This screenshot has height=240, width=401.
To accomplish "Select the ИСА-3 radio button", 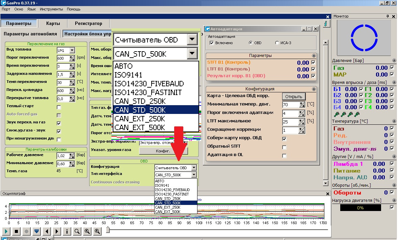I will [x=277, y=43].
